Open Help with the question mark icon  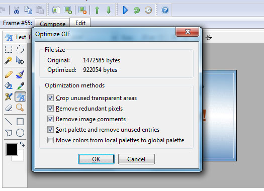point(165,10)
